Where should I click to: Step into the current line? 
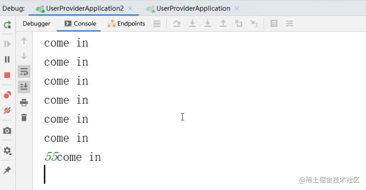(192, 23)
